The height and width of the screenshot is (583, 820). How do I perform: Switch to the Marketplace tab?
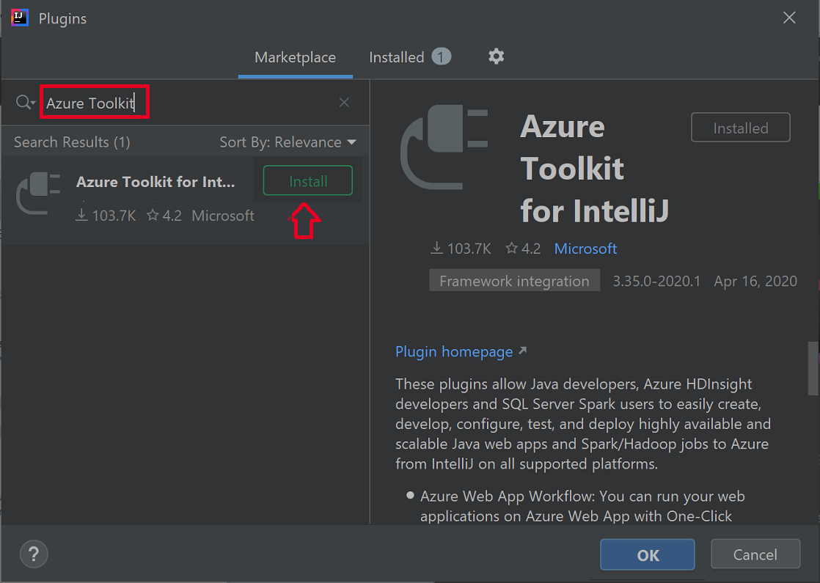click(x=295, y=56)
